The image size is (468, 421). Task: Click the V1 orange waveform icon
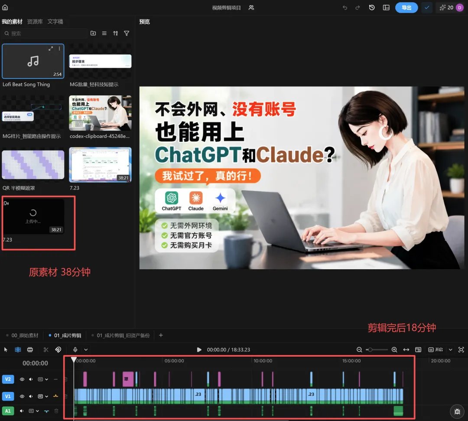pos(55,396)
